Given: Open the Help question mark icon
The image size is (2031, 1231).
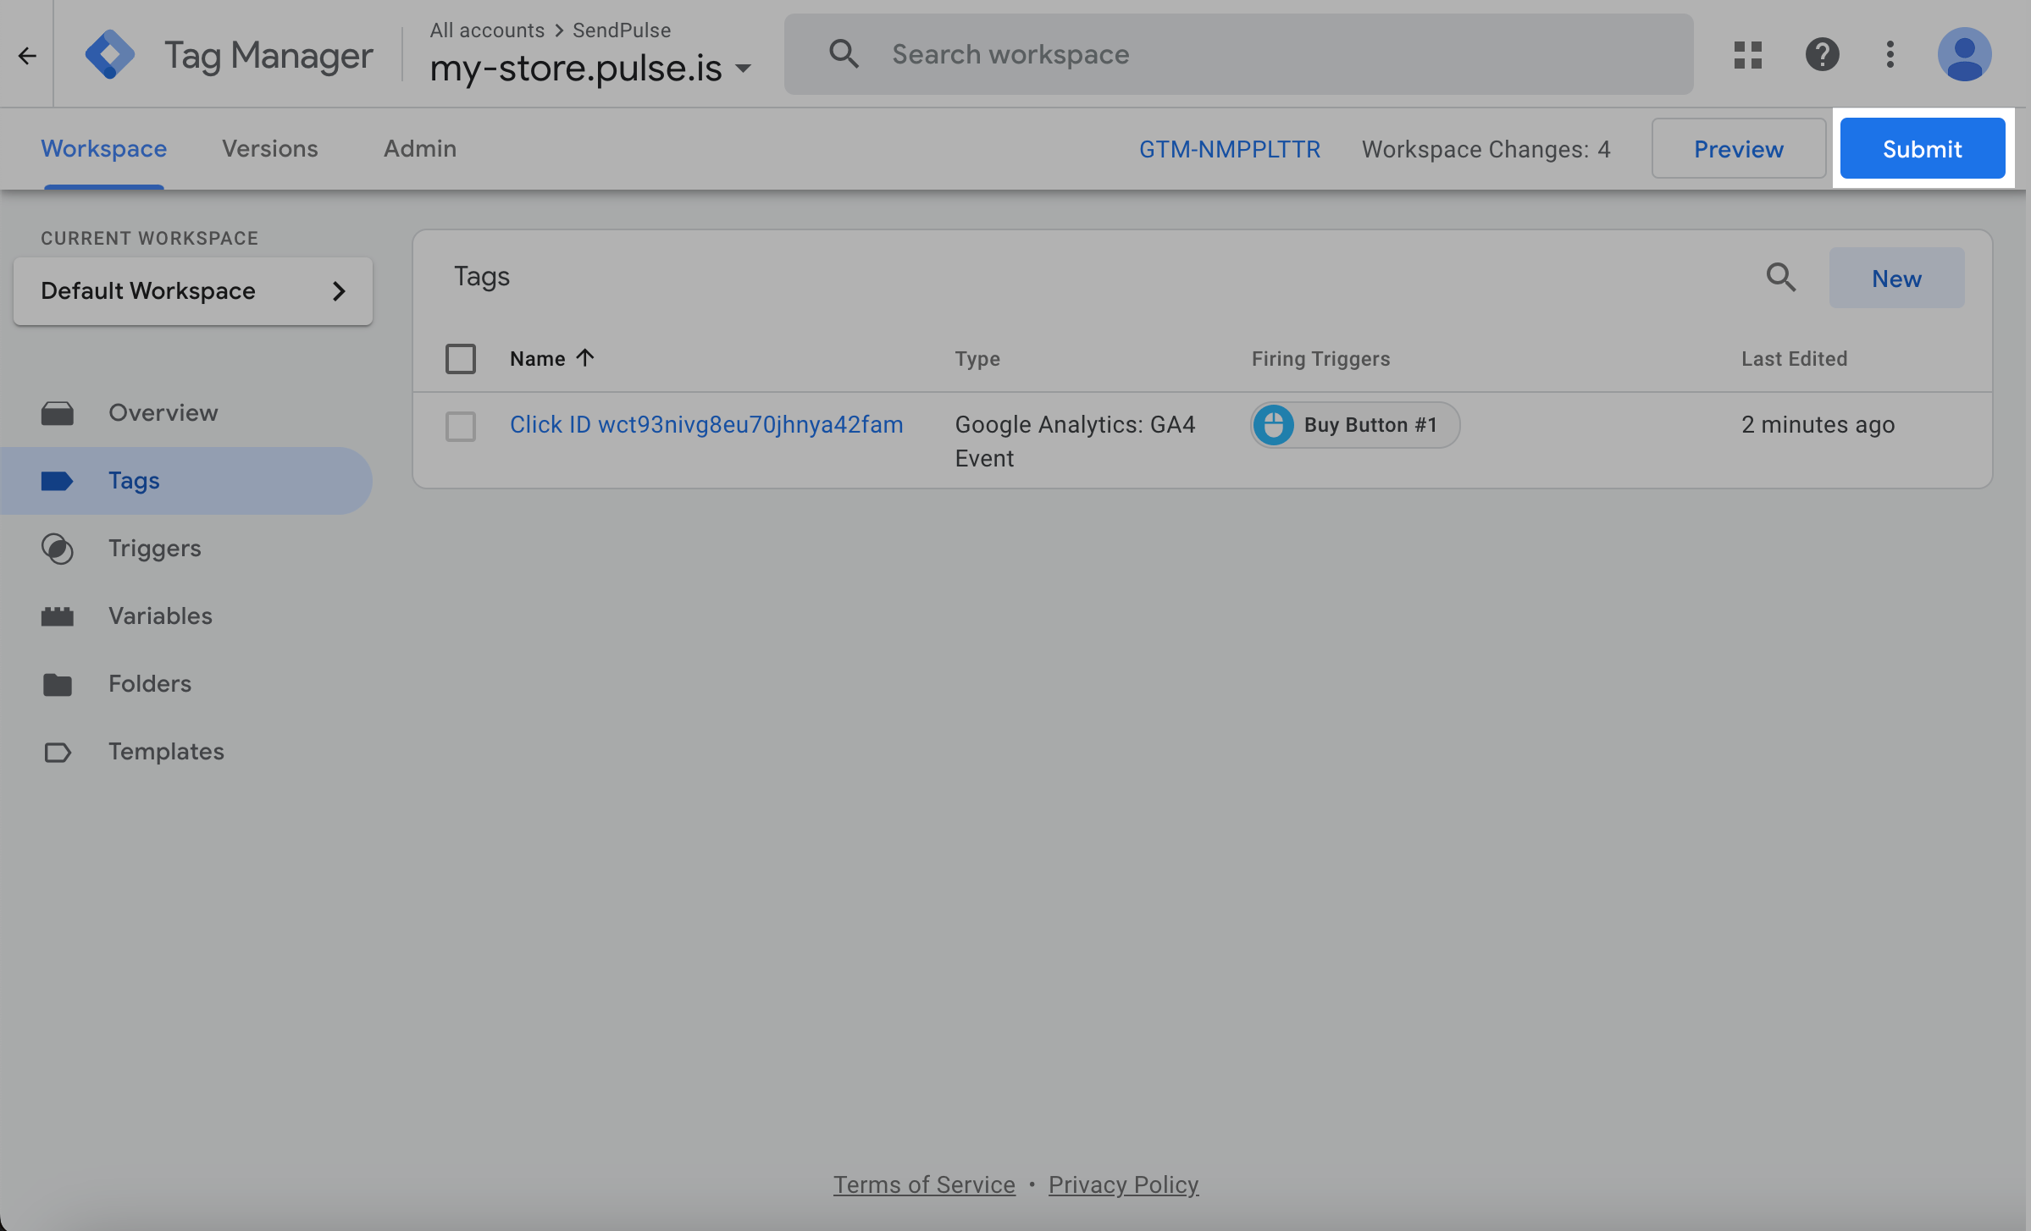Looking at the screenshot, I should 1822,55.
